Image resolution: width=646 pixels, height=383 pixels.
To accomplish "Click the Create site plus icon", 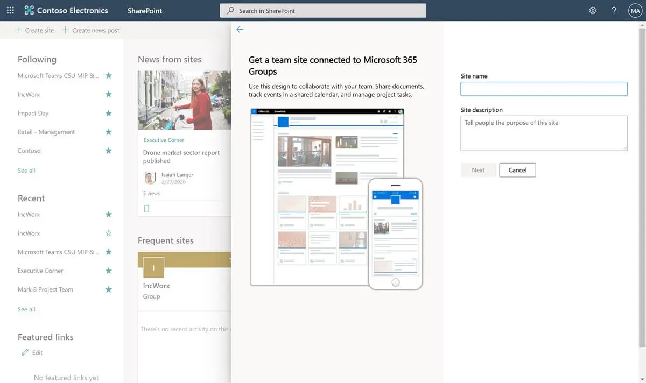I will coord(18,30).
